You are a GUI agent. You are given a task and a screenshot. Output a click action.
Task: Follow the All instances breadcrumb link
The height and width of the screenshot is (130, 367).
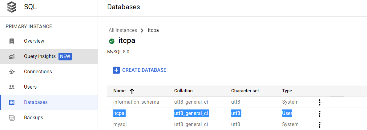(123, 30)
